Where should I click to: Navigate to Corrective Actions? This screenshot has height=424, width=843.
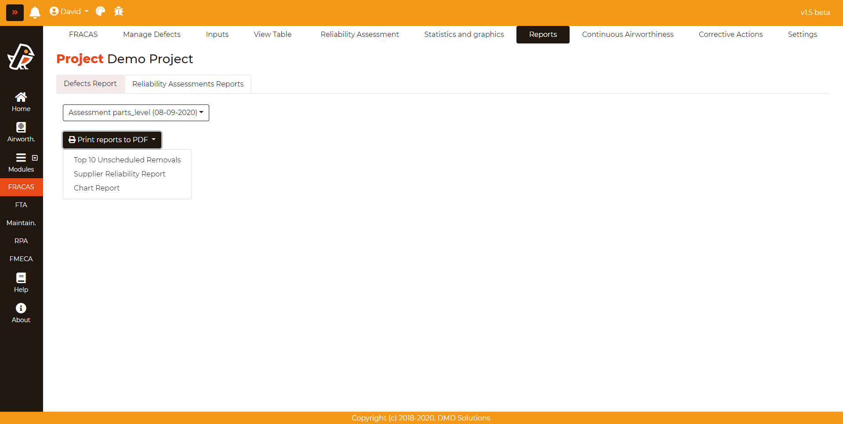730,34
